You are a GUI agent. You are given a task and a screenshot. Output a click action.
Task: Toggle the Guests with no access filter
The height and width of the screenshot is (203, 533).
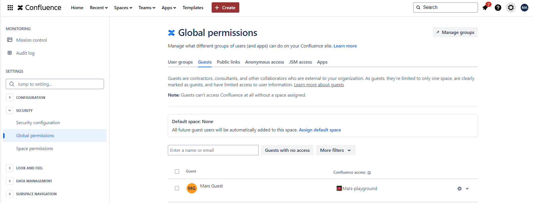(x=287, y=150)
